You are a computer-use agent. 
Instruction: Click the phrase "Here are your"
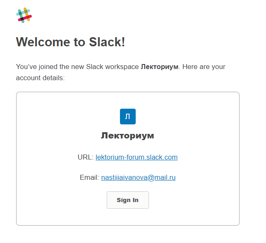tap(204, 67)
